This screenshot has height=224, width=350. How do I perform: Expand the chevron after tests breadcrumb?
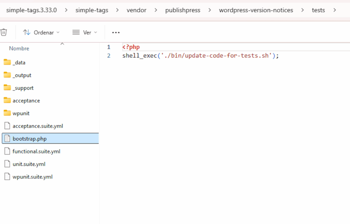(x=334, y=10)
